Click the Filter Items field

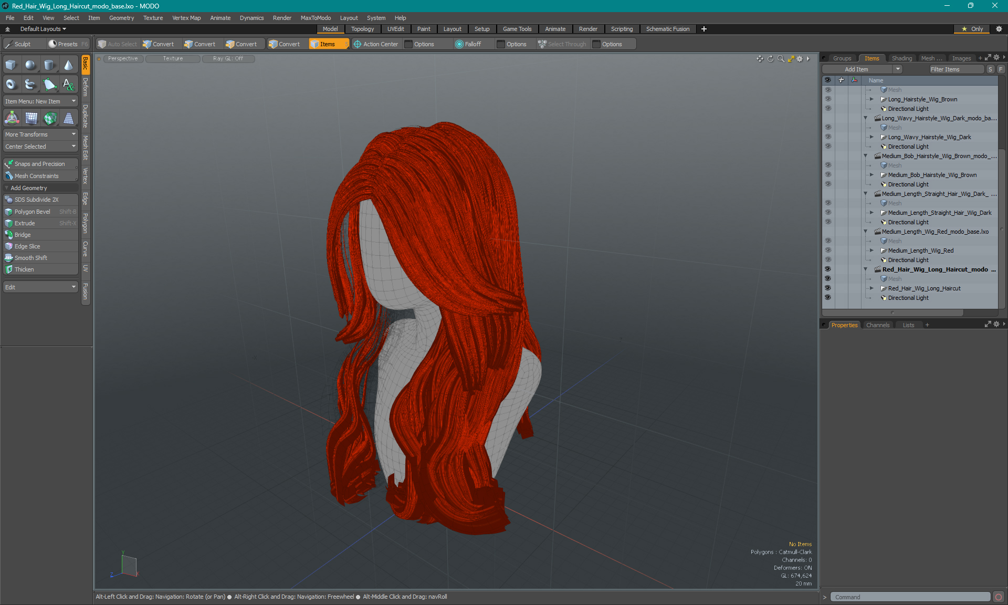tap(956, 69)
